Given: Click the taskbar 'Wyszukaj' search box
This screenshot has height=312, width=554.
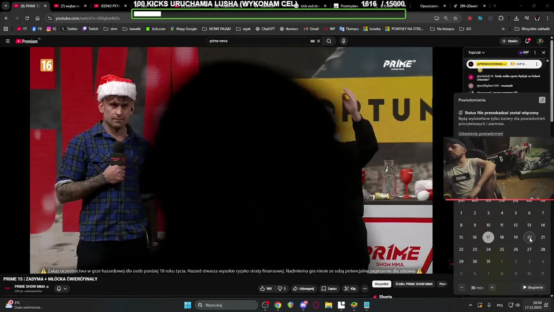Looking at the screenshot, I should click(226, 305).
